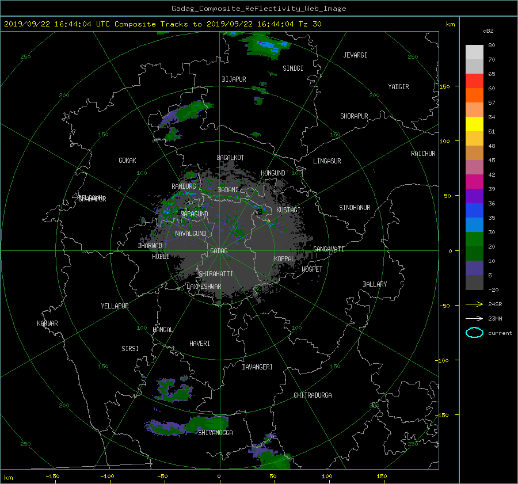Click the -150 tick on bottom km axis
The image size is (518, 484).
52,477
